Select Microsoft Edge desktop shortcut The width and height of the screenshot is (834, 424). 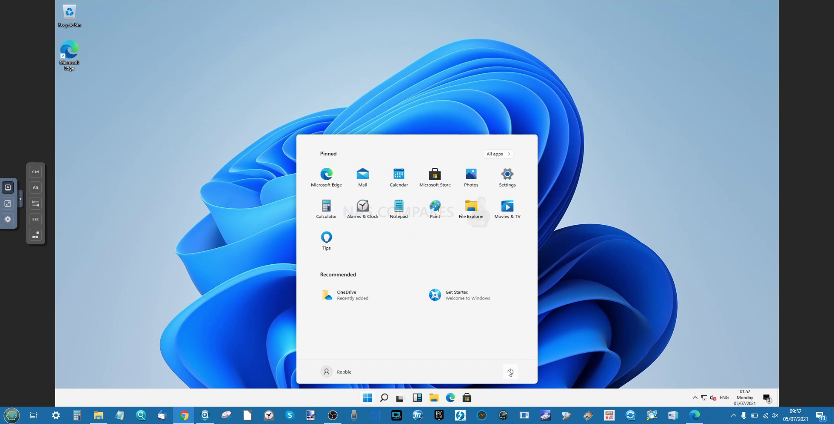click(x=69, y=56)
